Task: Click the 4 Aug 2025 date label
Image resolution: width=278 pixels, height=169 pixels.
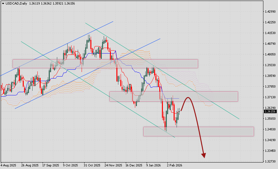Action: (x=8, y=165)
